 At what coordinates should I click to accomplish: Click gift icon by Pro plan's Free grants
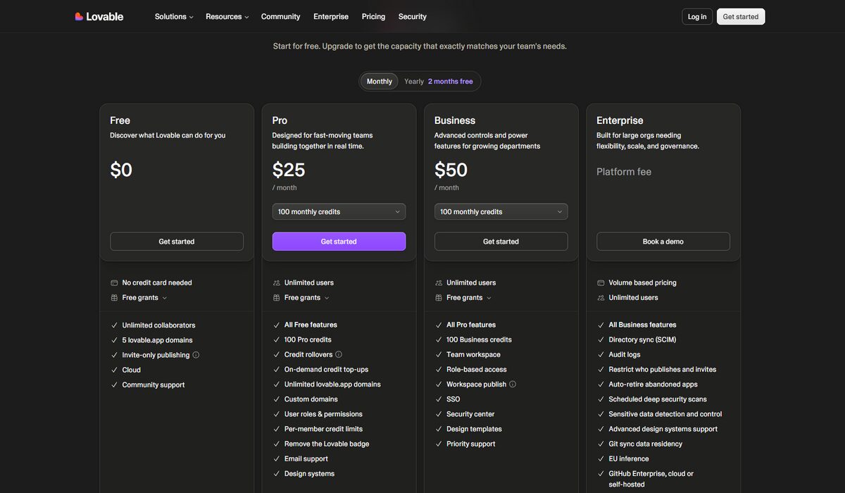tap(277, 297)
